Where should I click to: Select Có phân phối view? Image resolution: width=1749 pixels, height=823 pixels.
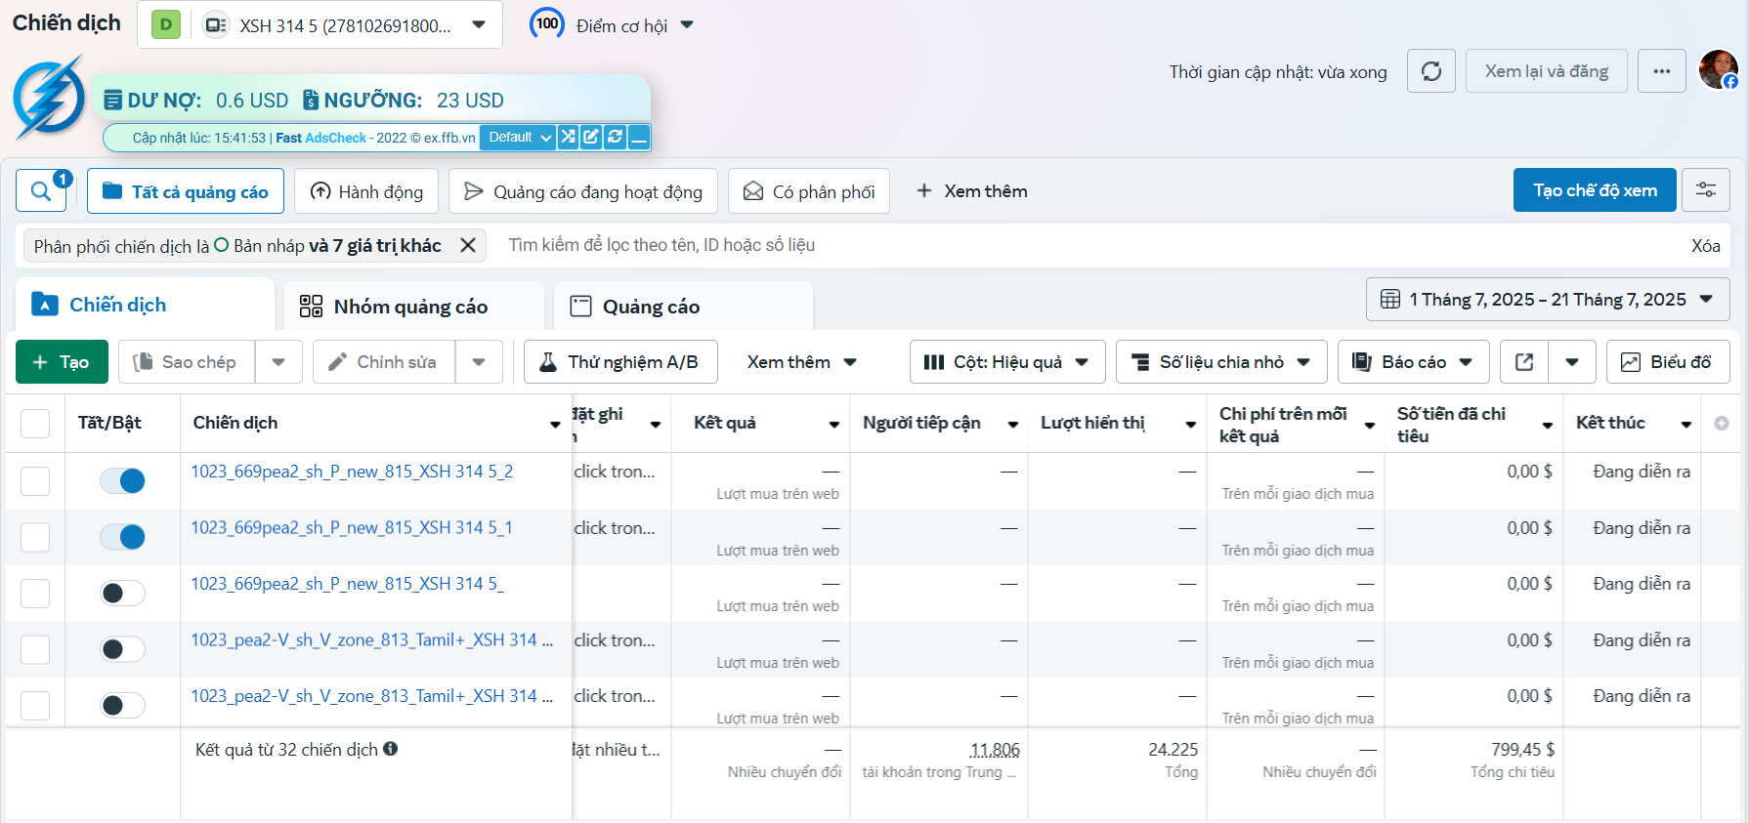809,191
